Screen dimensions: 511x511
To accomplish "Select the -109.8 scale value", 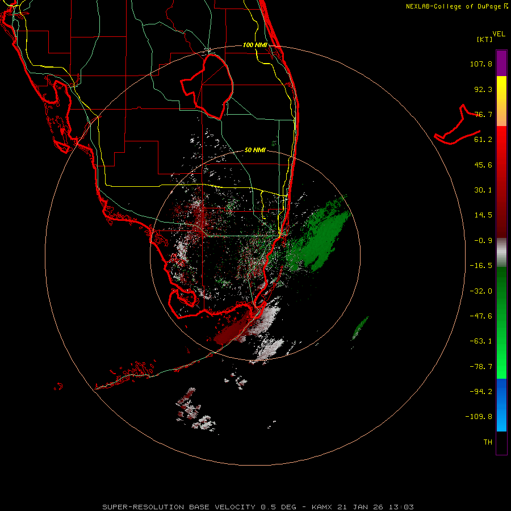I will pyautogui.click(x=479, y=417).
